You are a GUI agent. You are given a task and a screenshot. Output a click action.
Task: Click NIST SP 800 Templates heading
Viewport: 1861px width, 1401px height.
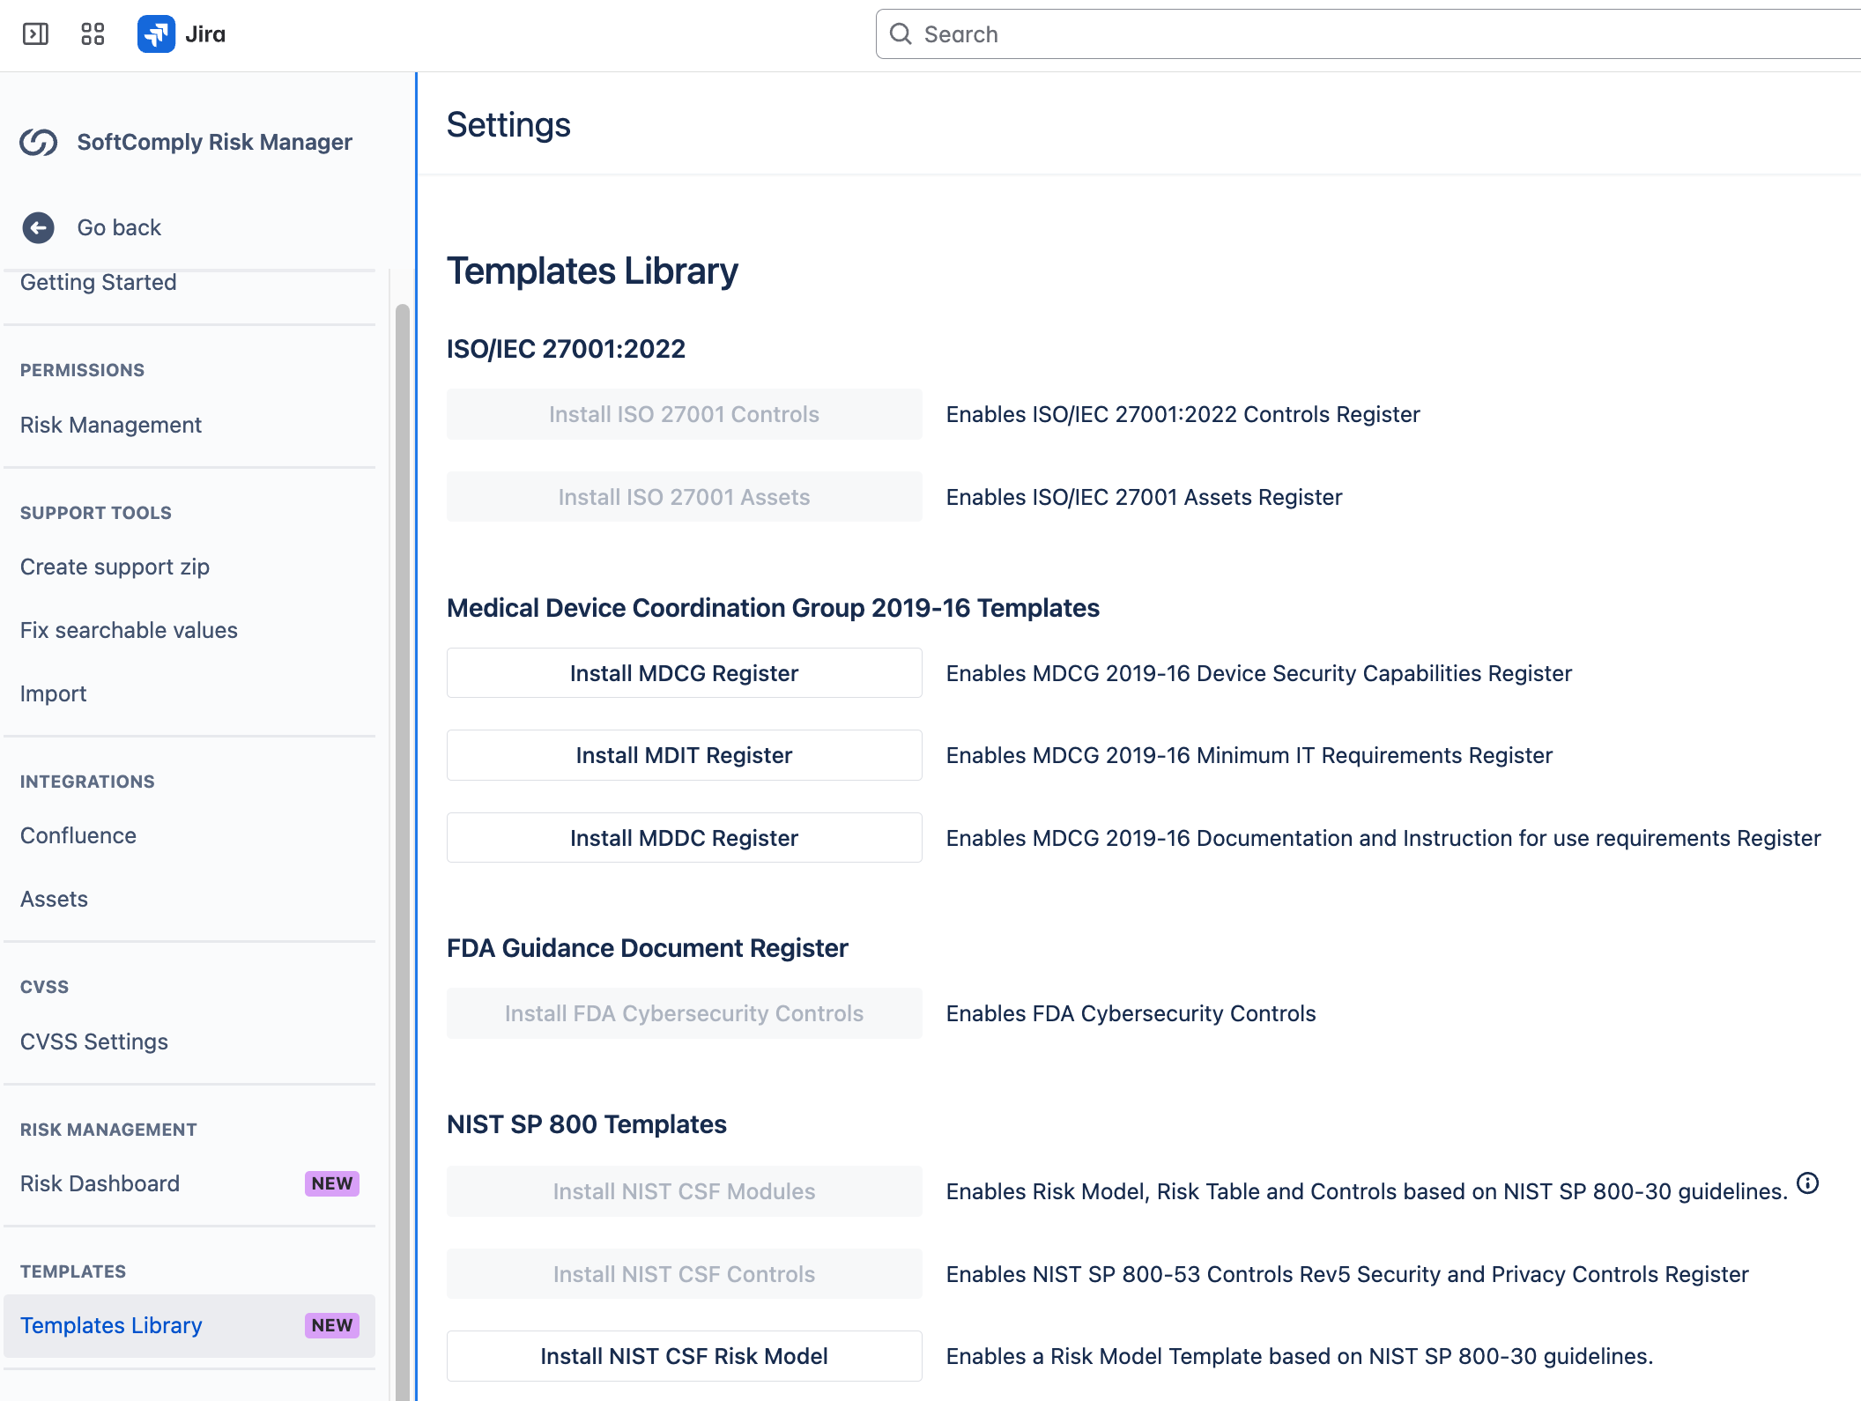586,1124
